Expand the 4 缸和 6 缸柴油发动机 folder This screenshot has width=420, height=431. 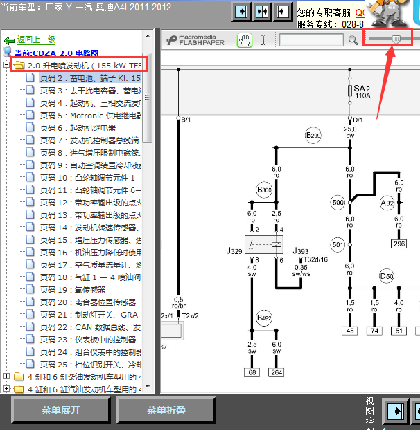click(x=7, y=376)
